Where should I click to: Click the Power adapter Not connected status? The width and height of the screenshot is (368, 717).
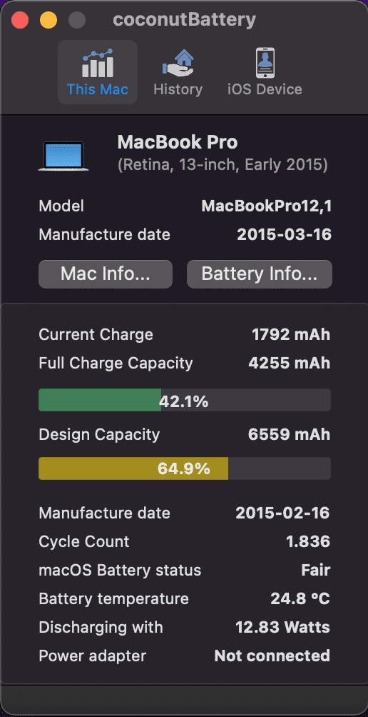point(272,656)
